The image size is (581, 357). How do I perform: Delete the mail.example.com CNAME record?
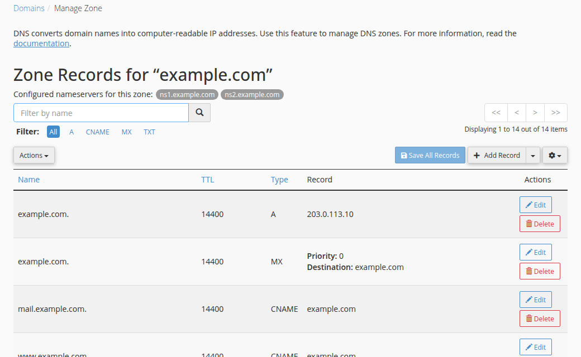click(540, 319)
